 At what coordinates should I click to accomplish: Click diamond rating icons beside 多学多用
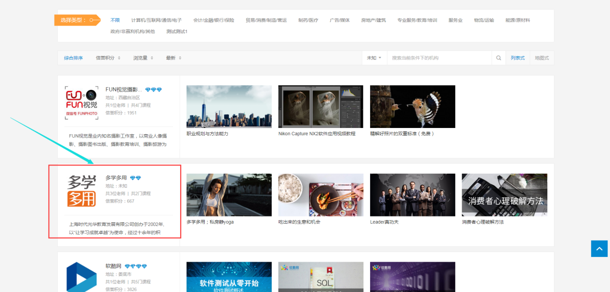[x=135, y=178]
